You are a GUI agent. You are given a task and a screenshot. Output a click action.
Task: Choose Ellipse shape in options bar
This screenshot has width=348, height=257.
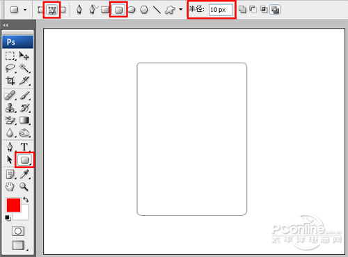coord(132,10)
